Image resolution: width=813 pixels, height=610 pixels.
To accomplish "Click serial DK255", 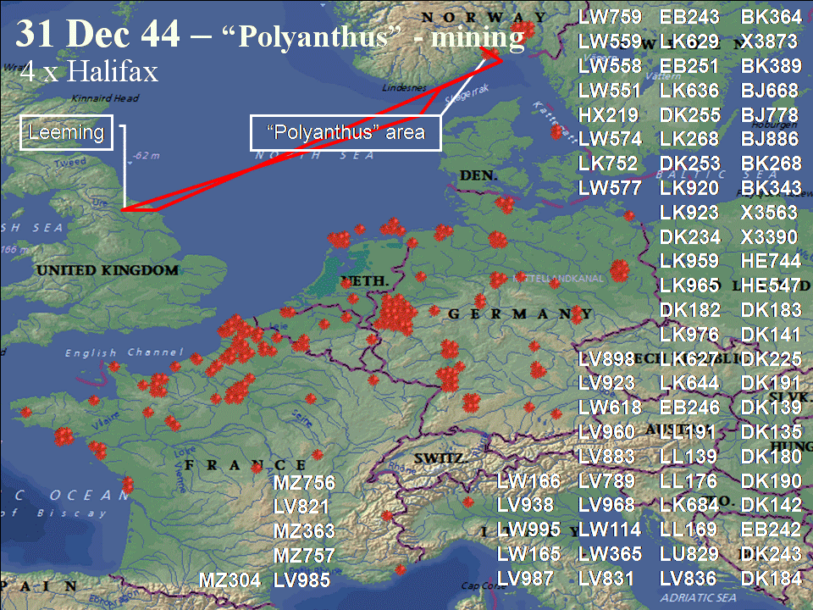I will pos(689,114).
